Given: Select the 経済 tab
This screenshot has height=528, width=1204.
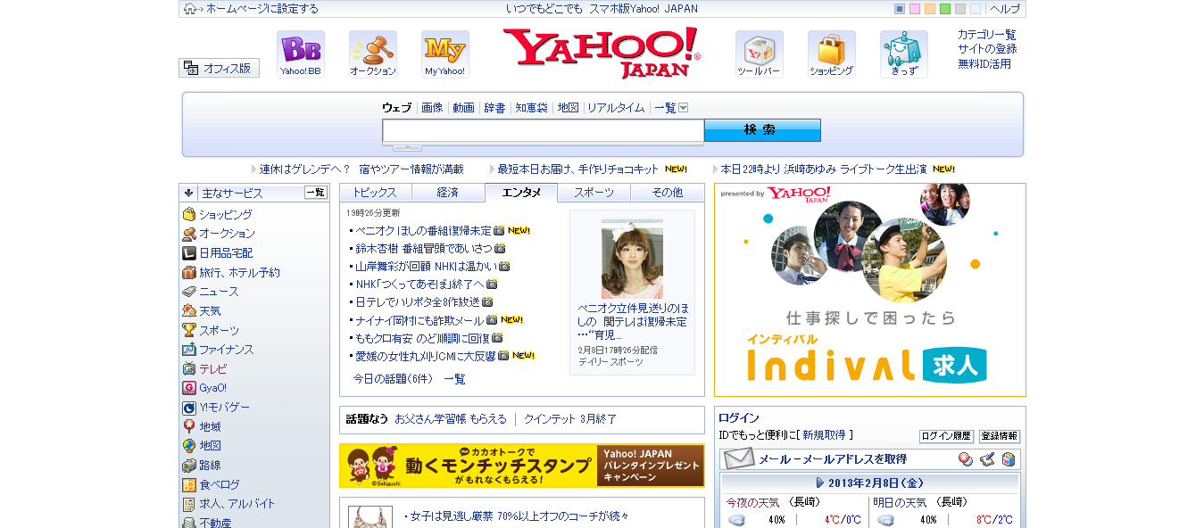Looking at the screenshot, I should pyautogui.click(x=448, y=193).
